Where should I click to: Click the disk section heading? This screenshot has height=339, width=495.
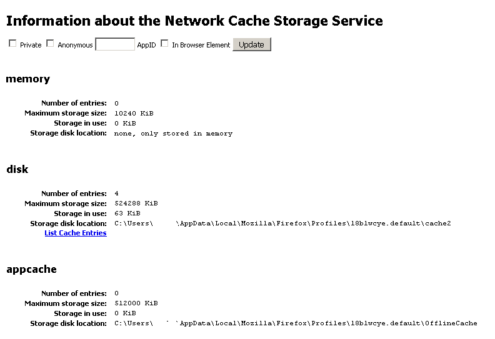(17, 169)
